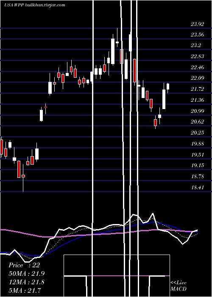Click the 22.46 price axis label
212x297 pixels.
pos(198,67)
